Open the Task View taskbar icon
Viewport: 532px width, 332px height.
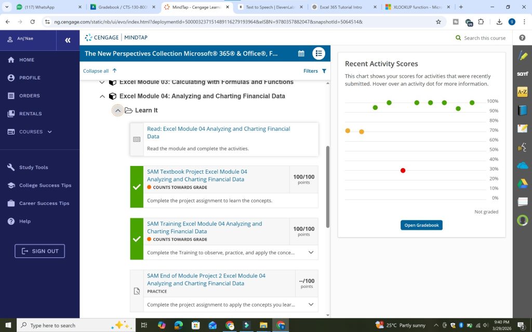coord(144,325)
